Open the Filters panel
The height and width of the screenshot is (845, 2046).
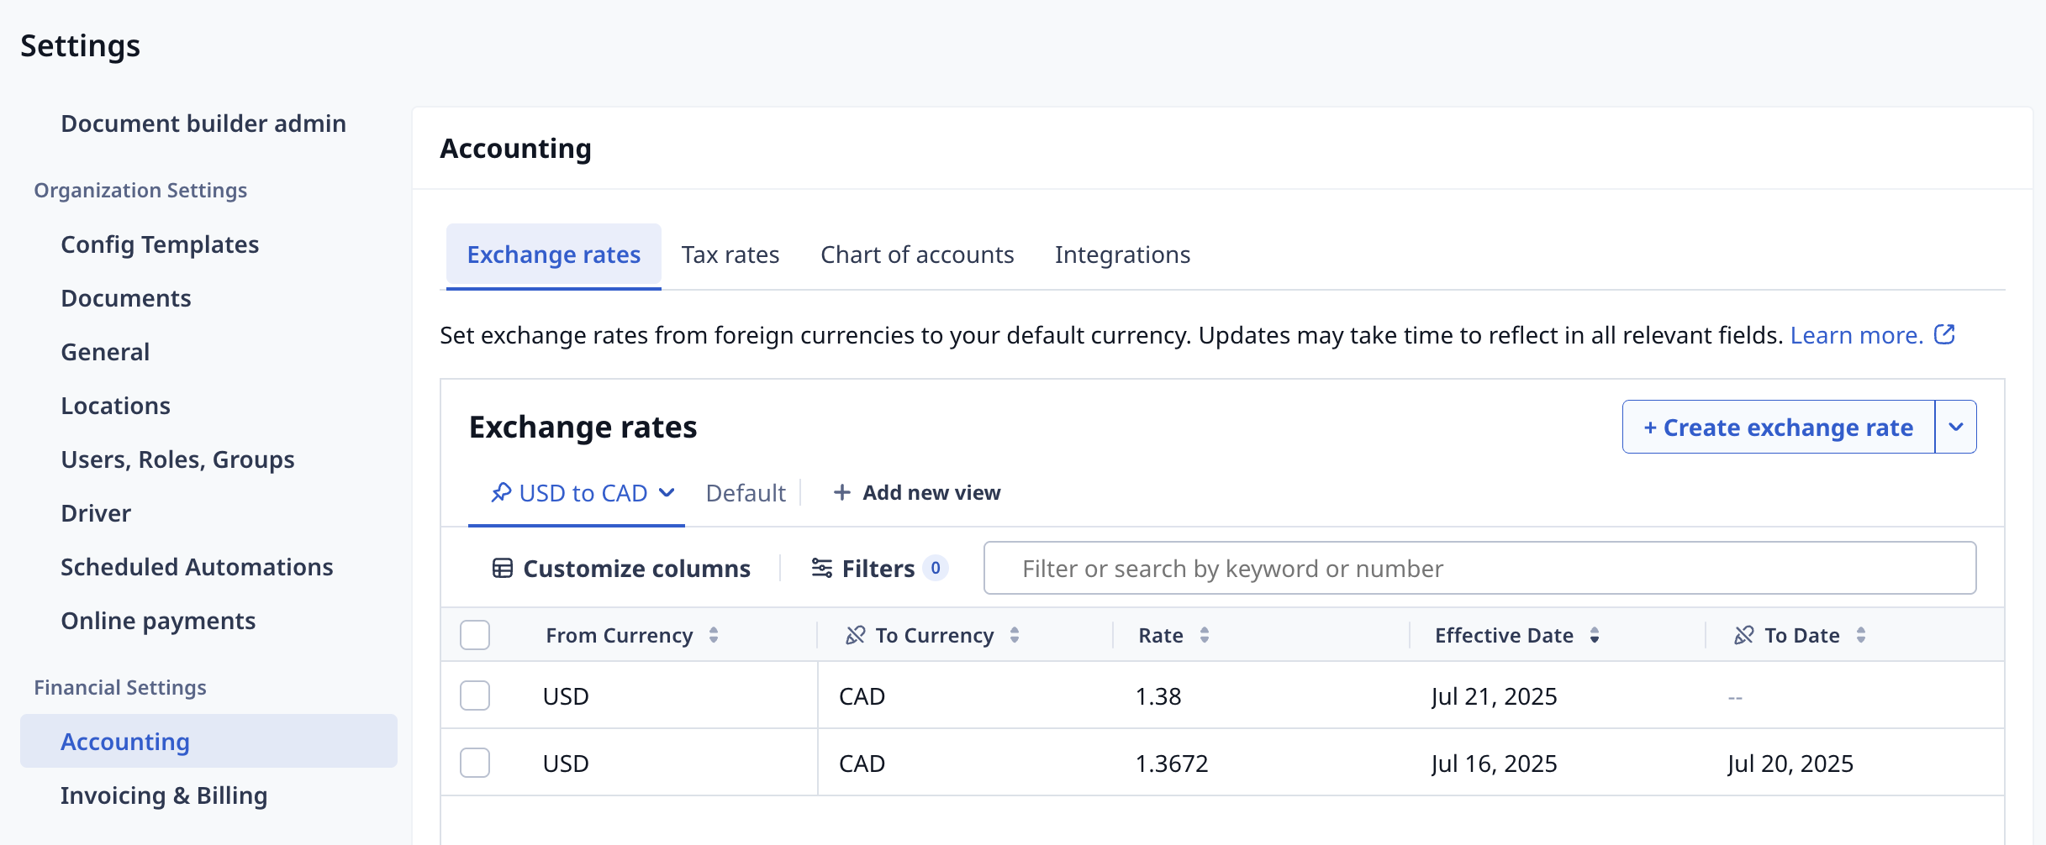[x=879, y=569]
